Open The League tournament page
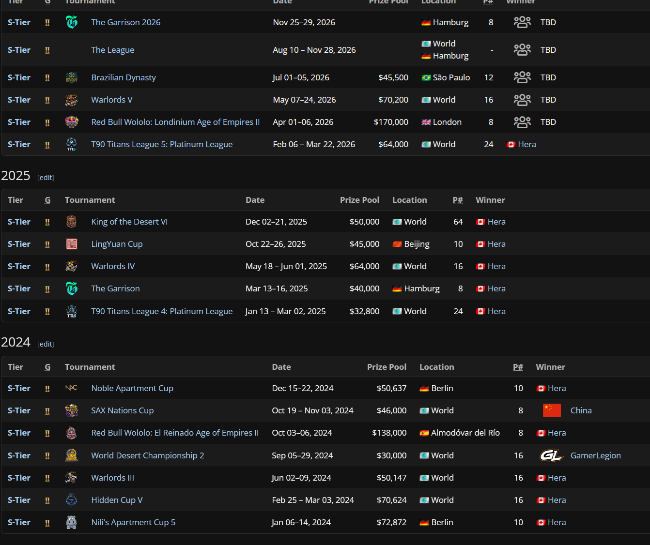650x545 pixels. click(x=113, y=50)
